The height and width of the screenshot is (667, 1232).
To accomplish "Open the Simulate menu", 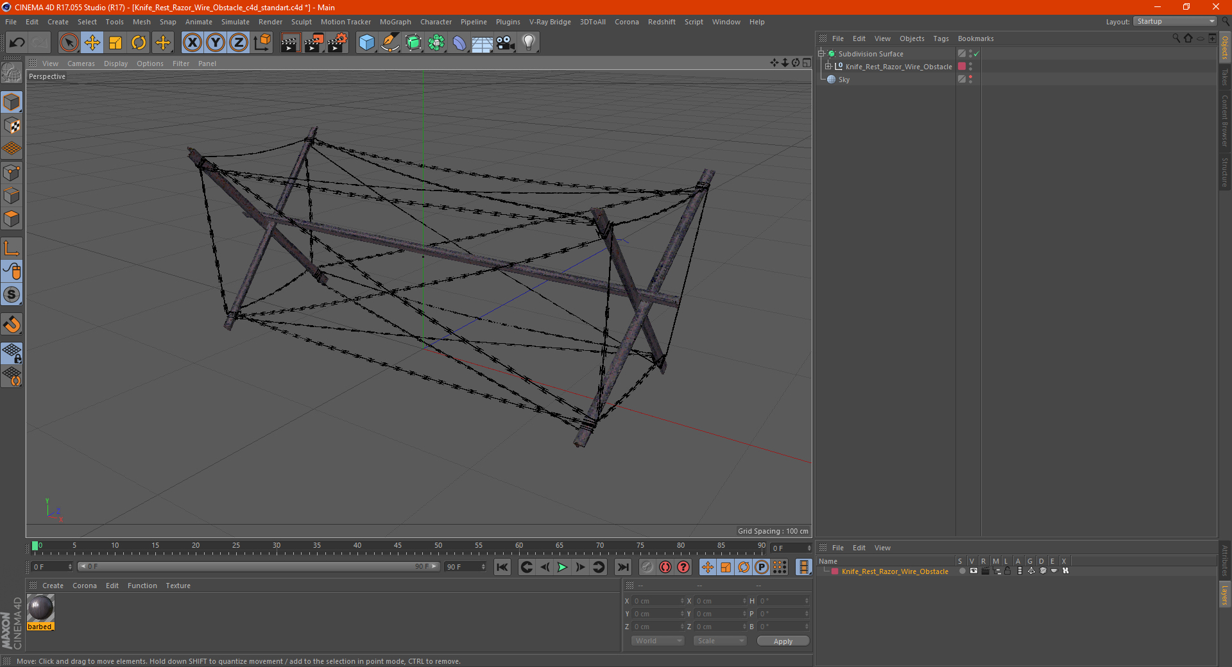I will pos(235,22).
